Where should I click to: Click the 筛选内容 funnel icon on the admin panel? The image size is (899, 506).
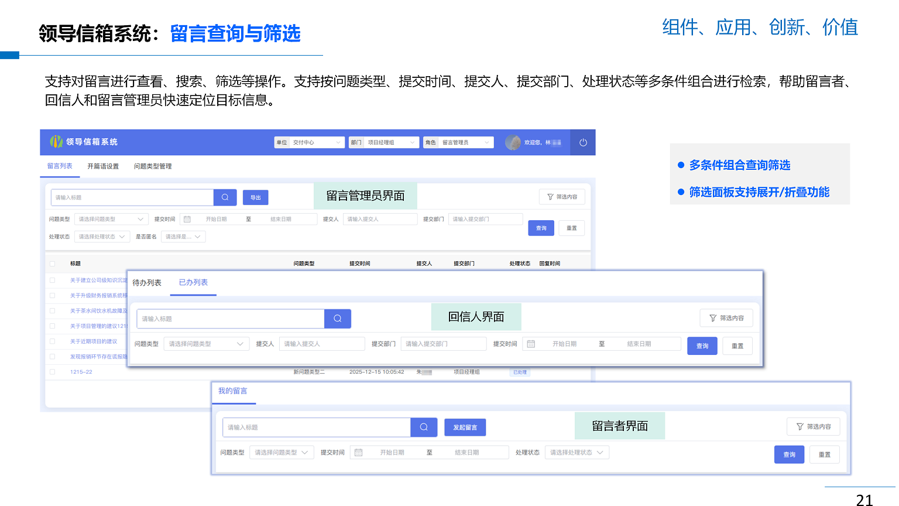[x=561, y=196]
